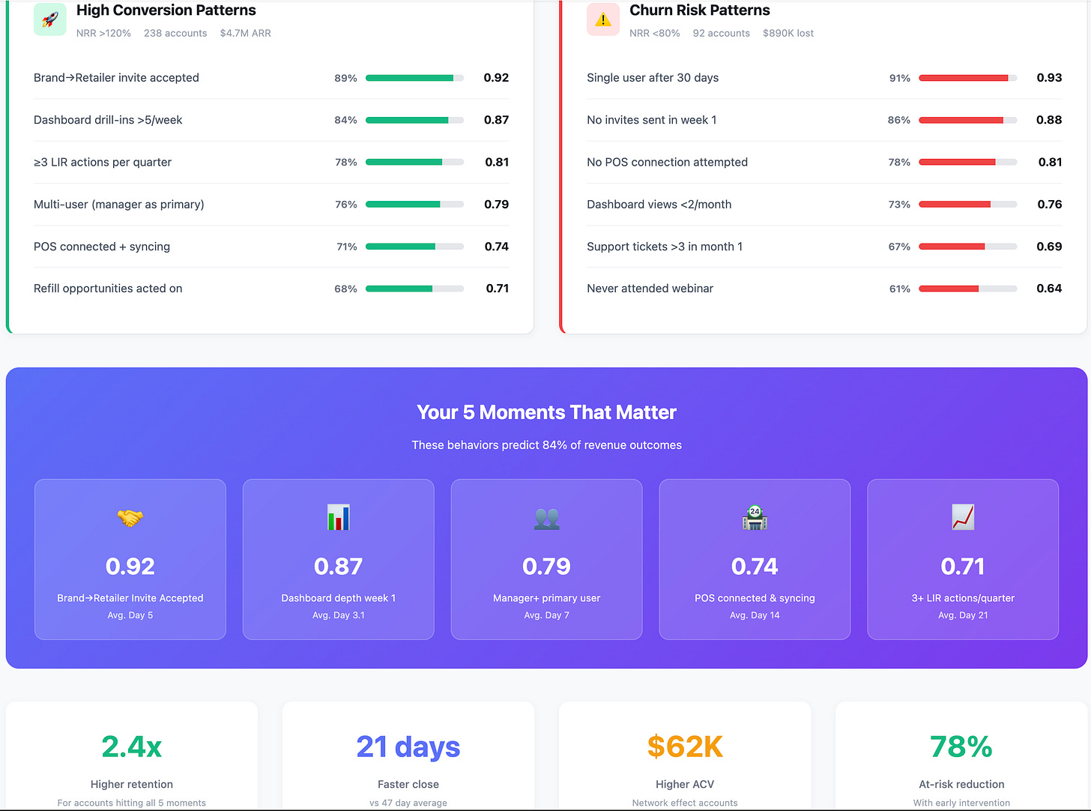Select the Brand→Retailer Invite Accepted moment card

click(x=130, y=559)
